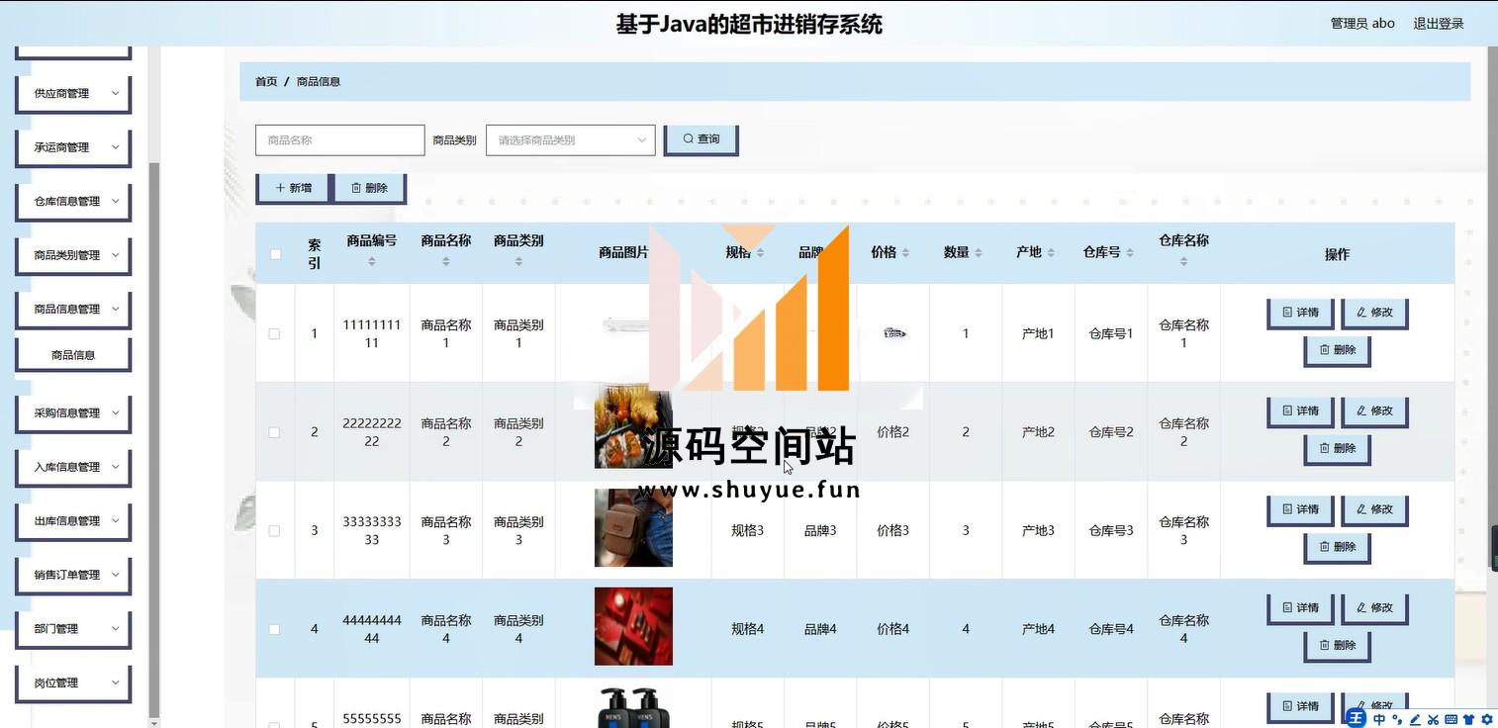Expand 供应商管理 sidebar menu

[73, 94]
